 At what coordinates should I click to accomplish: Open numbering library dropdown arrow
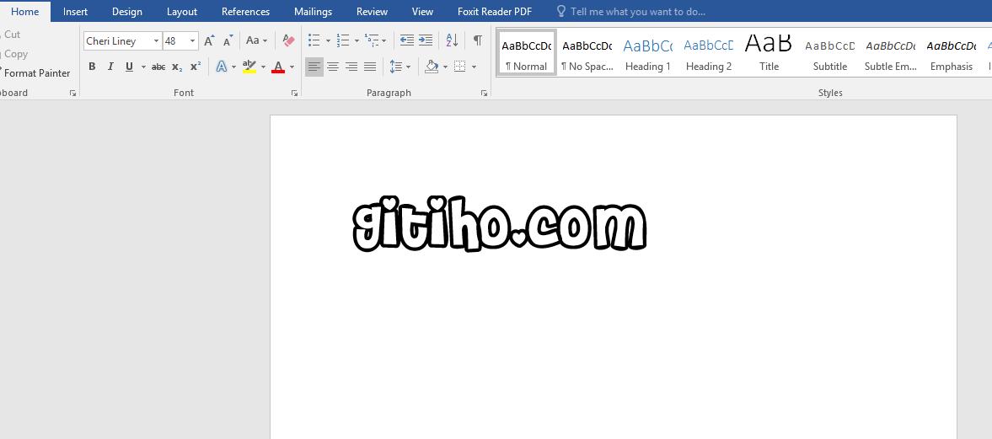(357, 41)
